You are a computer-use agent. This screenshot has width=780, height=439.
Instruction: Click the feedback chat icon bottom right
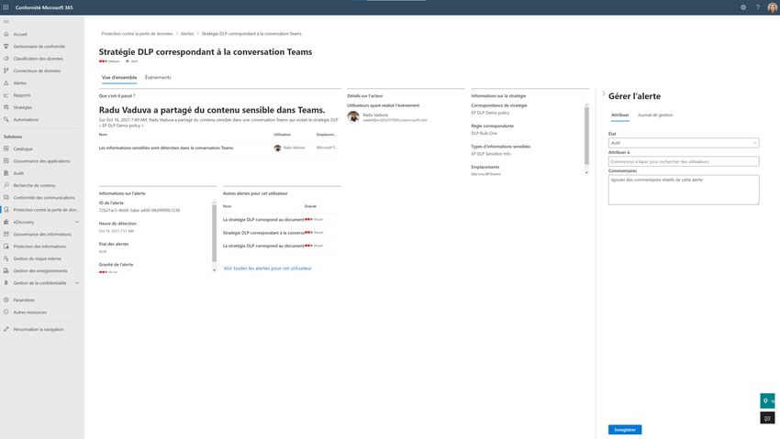click(767, 418)
